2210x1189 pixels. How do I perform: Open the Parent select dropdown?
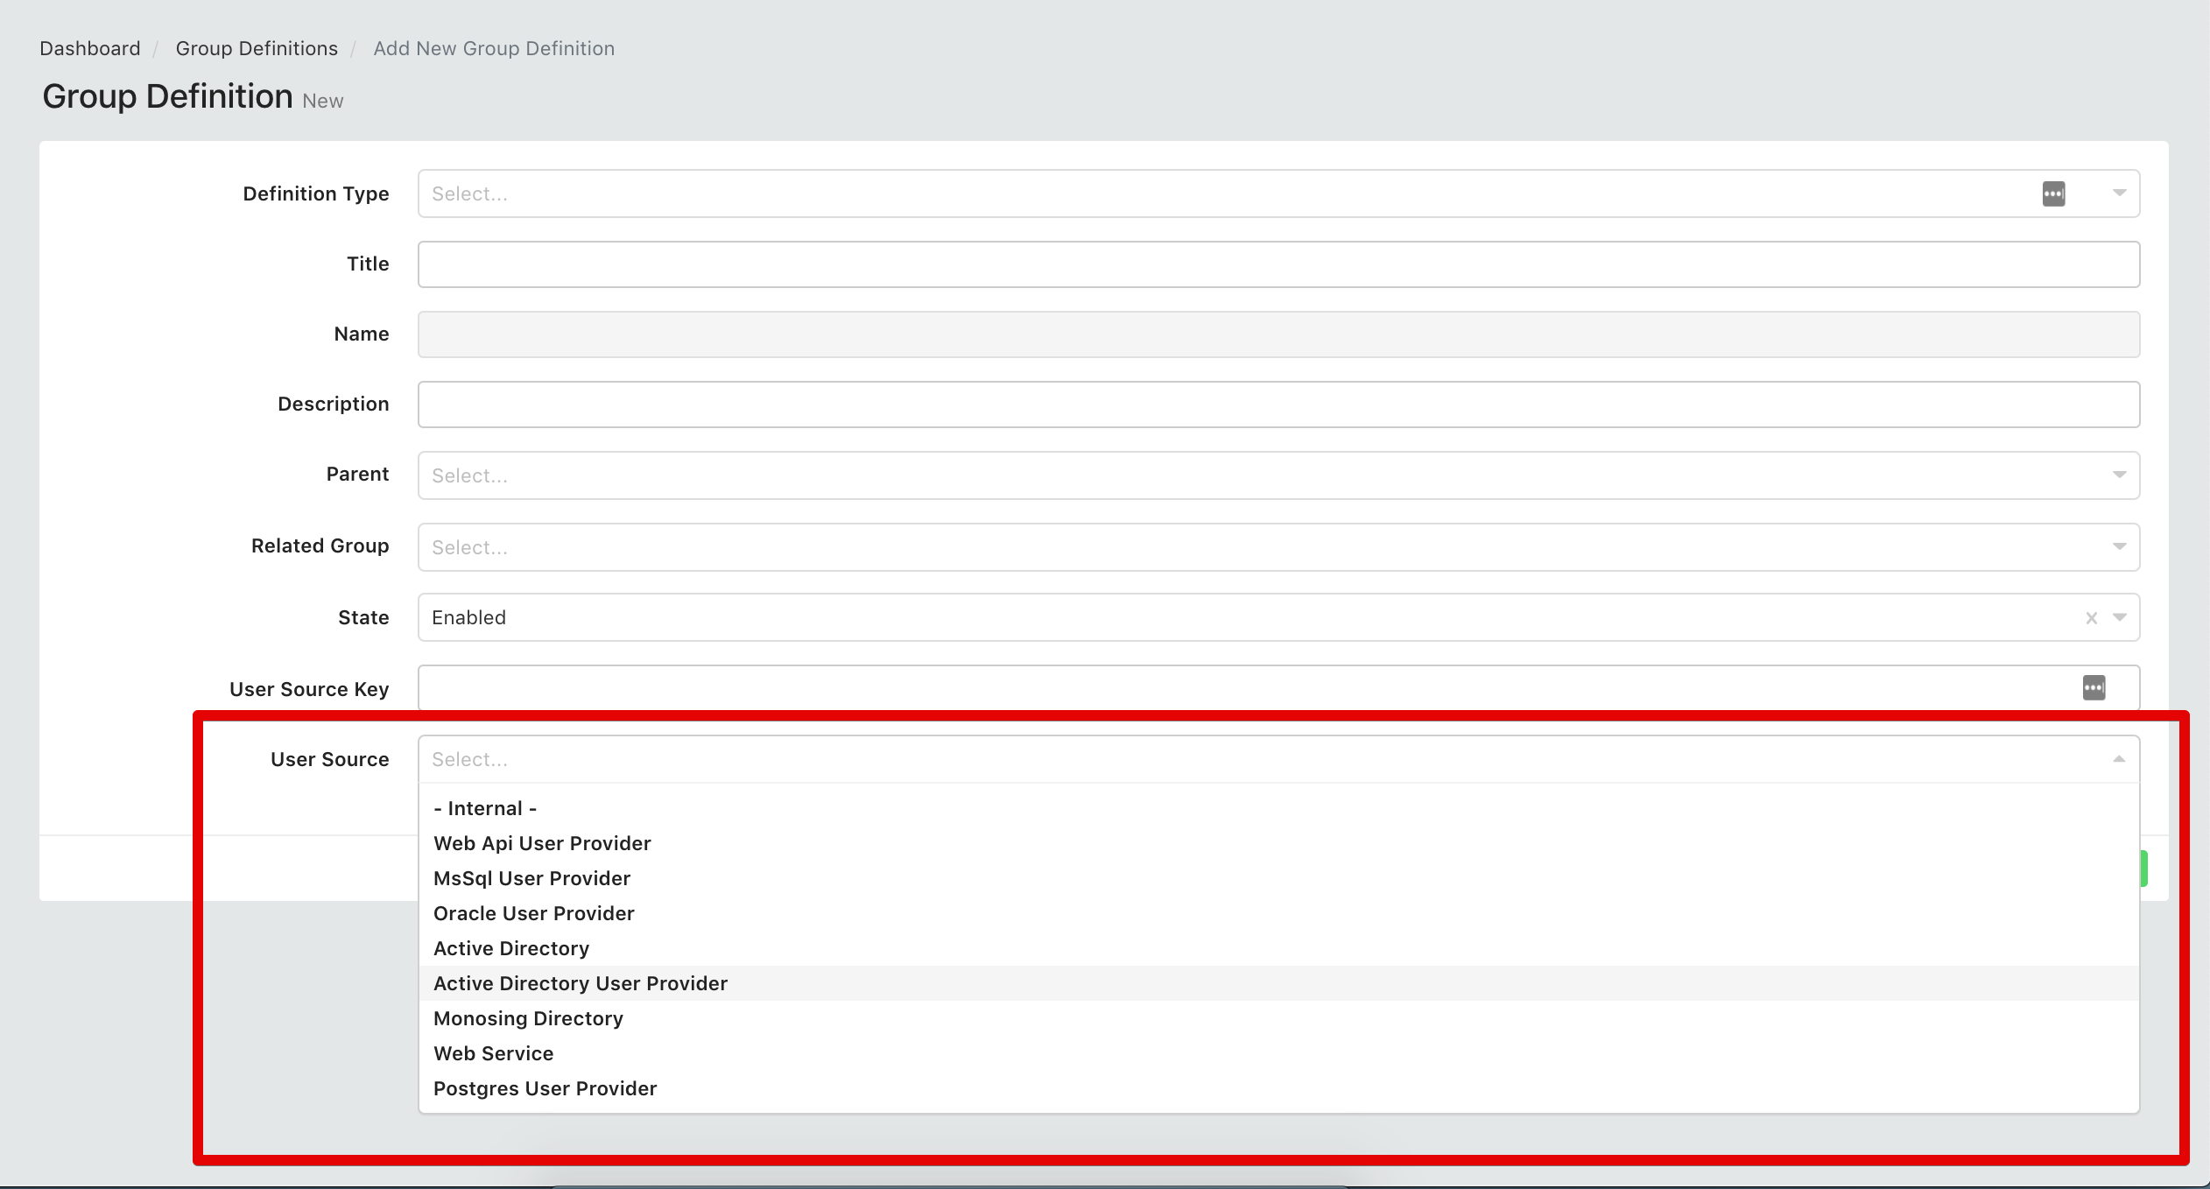pyautogui.click(x=1278, y=475)
